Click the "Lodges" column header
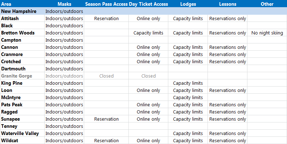287x144 pixels. [x=188, y=4]
